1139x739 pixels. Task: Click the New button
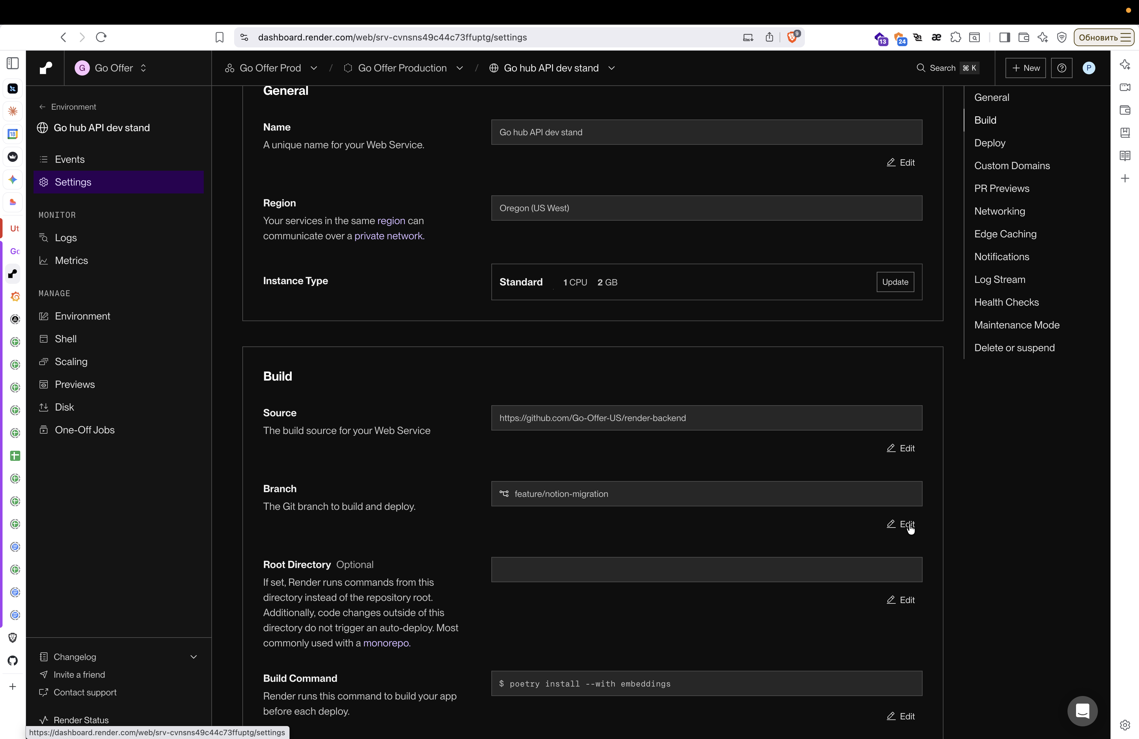point(1026,68)
